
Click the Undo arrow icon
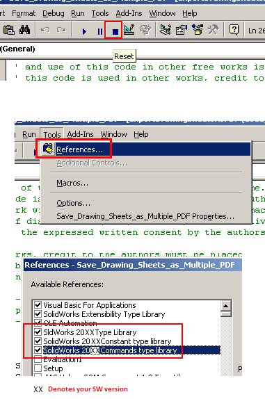45,30
